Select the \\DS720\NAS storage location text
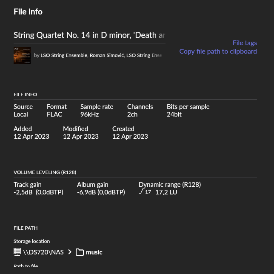 coord(43,252)
